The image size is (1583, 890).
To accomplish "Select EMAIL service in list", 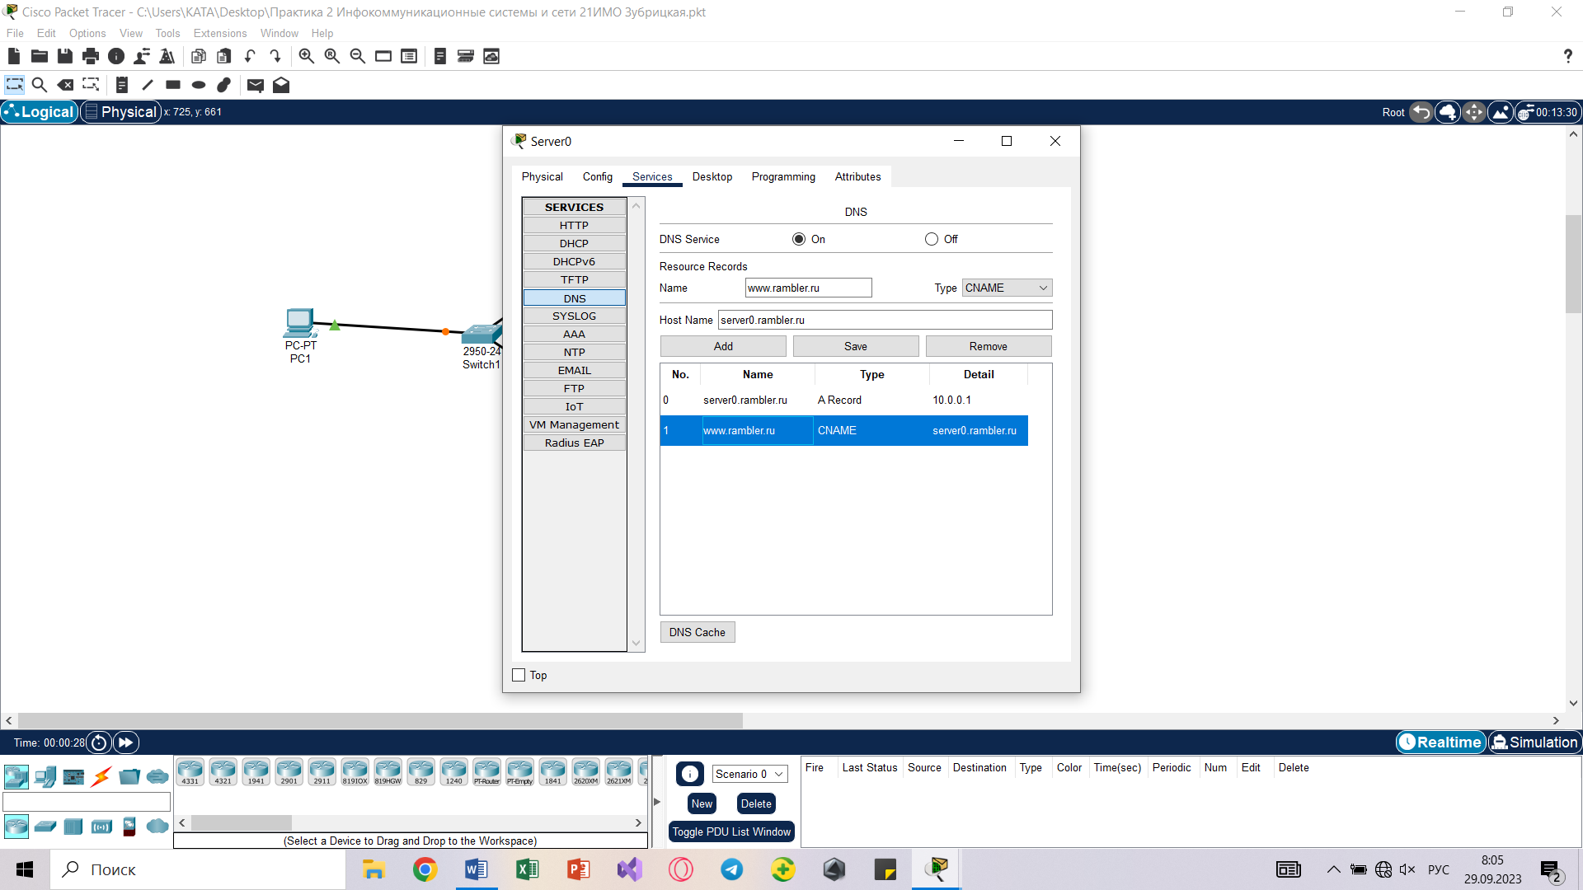I will (x=574, y=370).
